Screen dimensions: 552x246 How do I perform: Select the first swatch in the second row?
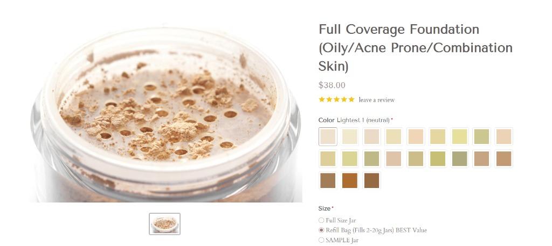point(328,158)
